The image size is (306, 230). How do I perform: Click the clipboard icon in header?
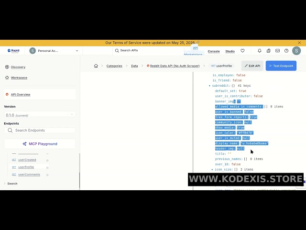click(268, 51)
